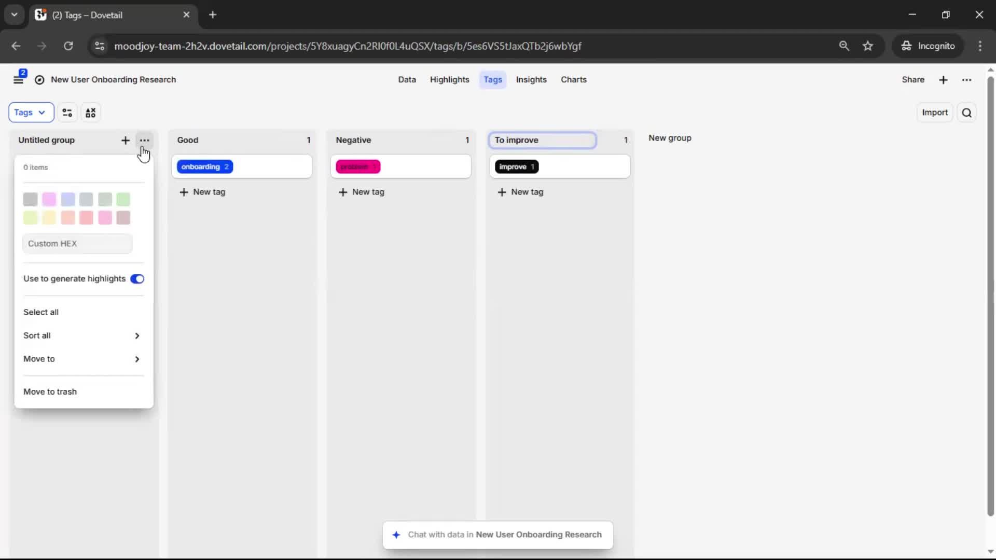The width and height of the screenshot is (996, 560).
Task: Pick the pink color swatch in top row
Action: coord(49,199)
